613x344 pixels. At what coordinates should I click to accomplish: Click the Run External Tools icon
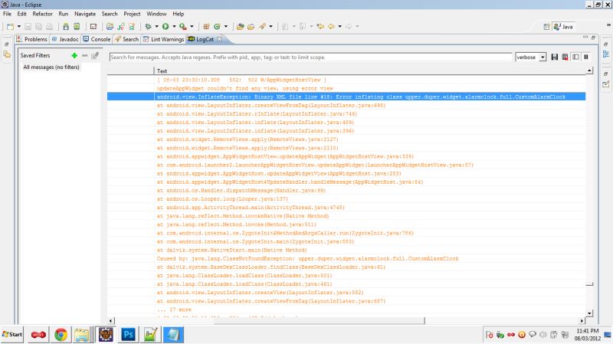click(x=182, y=27)
